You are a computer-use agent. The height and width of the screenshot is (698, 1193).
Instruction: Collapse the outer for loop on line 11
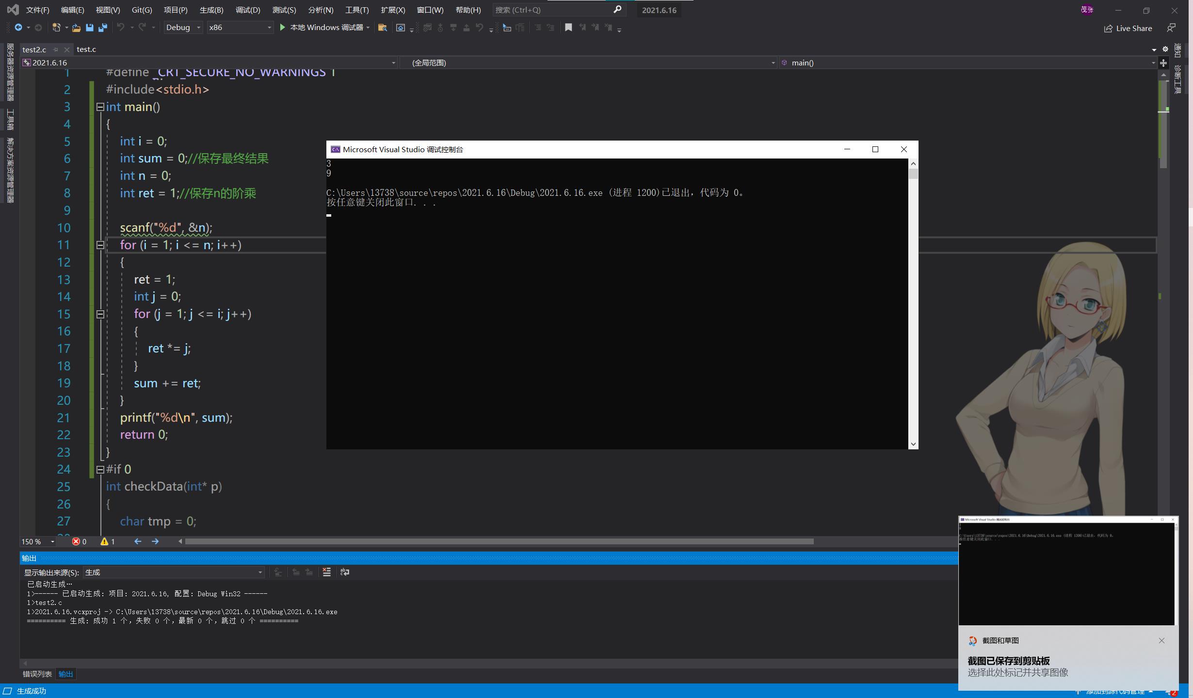tap(100, 245)
